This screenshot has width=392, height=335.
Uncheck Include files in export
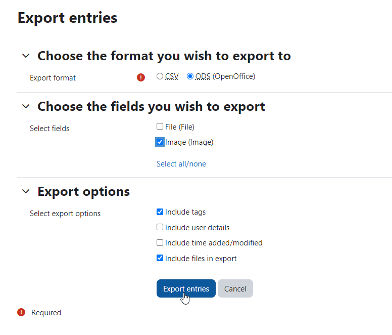tap(160, 258)
